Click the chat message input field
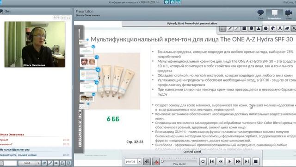The image size is (296, 167). pyautogui.click(x=10, y=163)
